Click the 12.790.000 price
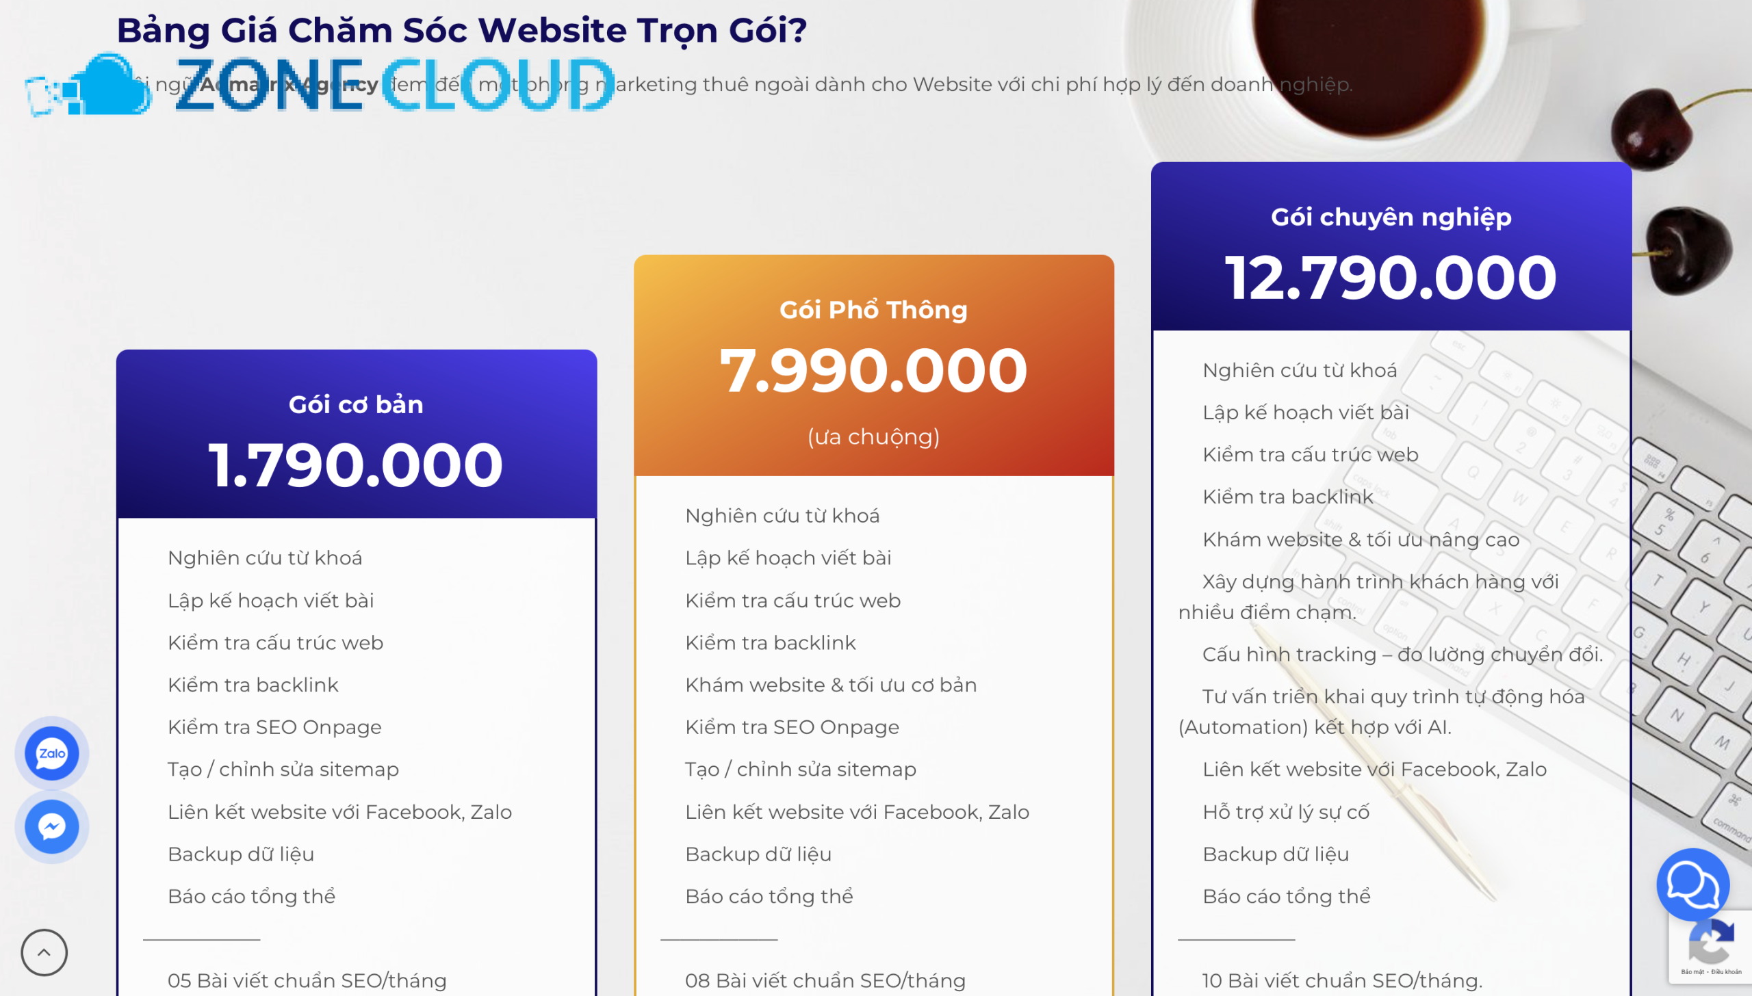Viewport: 1752px width, 996px height. coord(1391,278)
